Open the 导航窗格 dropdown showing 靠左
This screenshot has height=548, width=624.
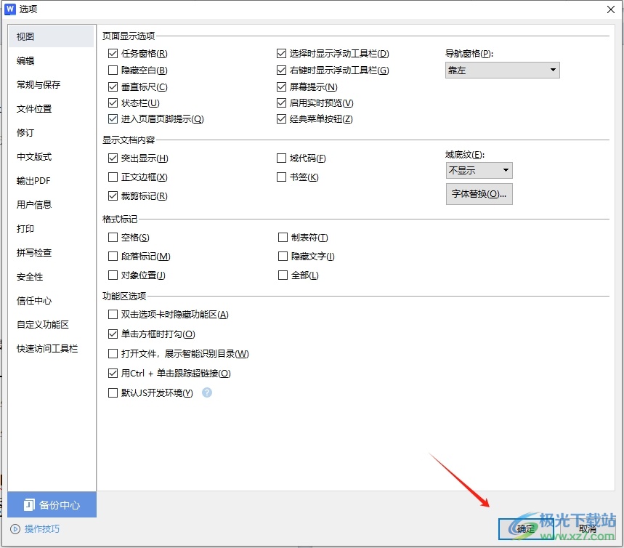502,70
